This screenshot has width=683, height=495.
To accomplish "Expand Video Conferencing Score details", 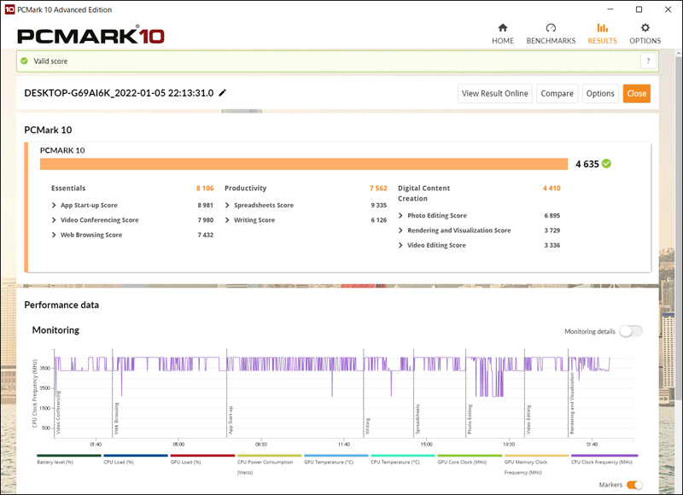I will click(54, 220).
